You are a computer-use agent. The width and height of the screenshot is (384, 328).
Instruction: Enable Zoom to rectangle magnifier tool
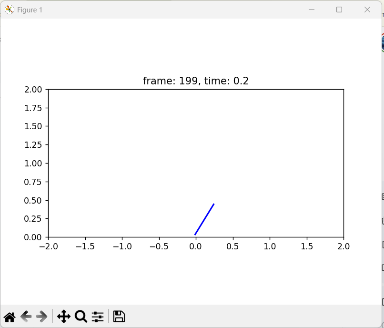pyautogui.click(x=81, y=317)
